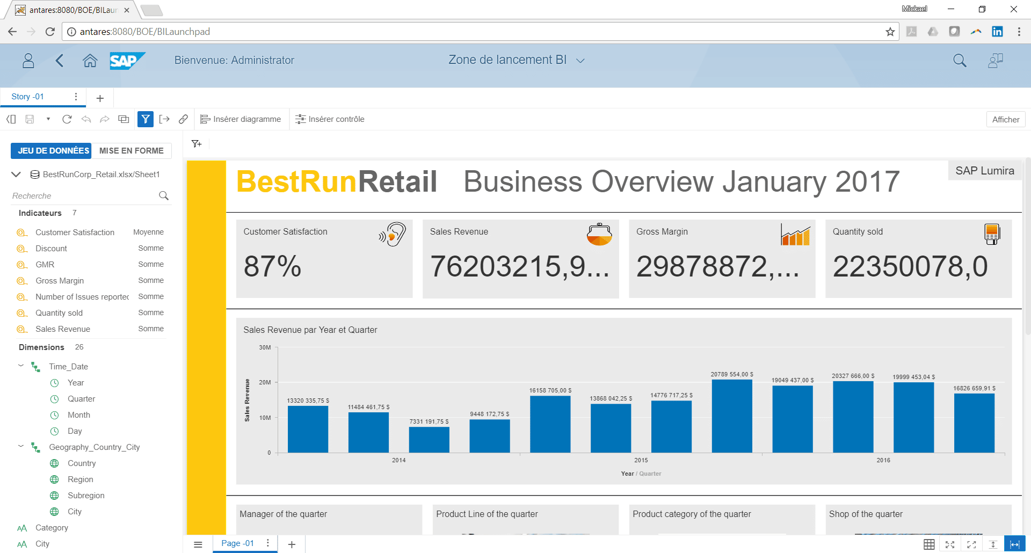Screen dimensions: 1031x553
Task: Select the Year dimension
Action: point(76,383)
